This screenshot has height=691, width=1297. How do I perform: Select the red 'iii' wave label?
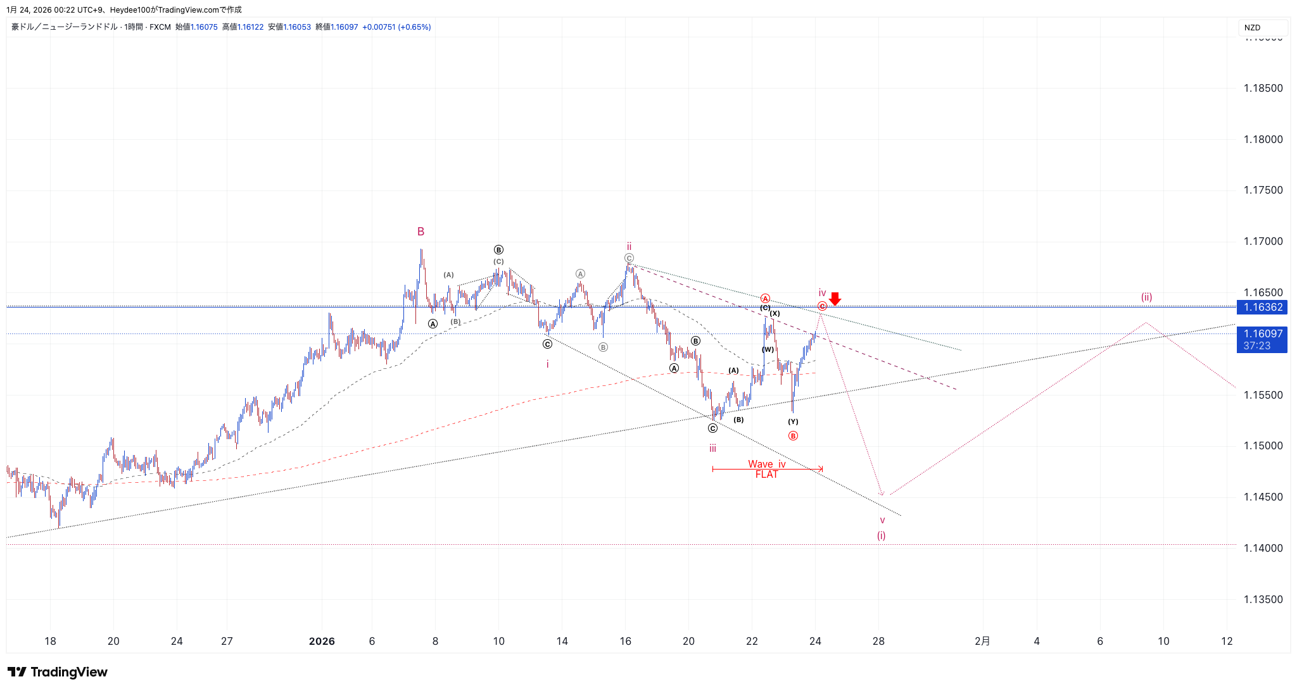coord(712,449)
